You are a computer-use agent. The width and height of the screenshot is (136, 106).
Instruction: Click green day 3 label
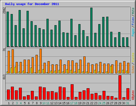coord(17,103)
